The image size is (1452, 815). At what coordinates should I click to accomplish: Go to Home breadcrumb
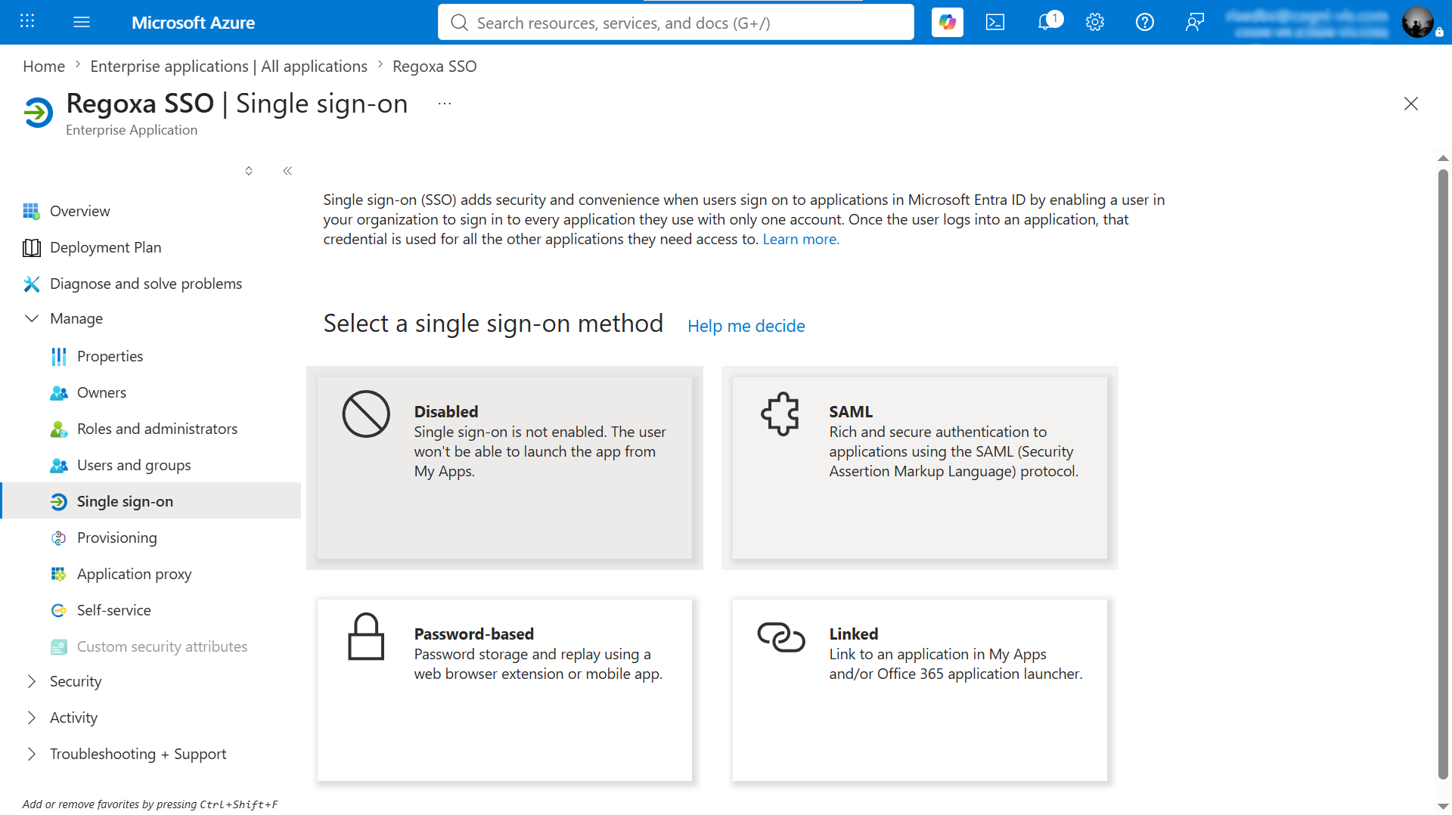[44, 66]
